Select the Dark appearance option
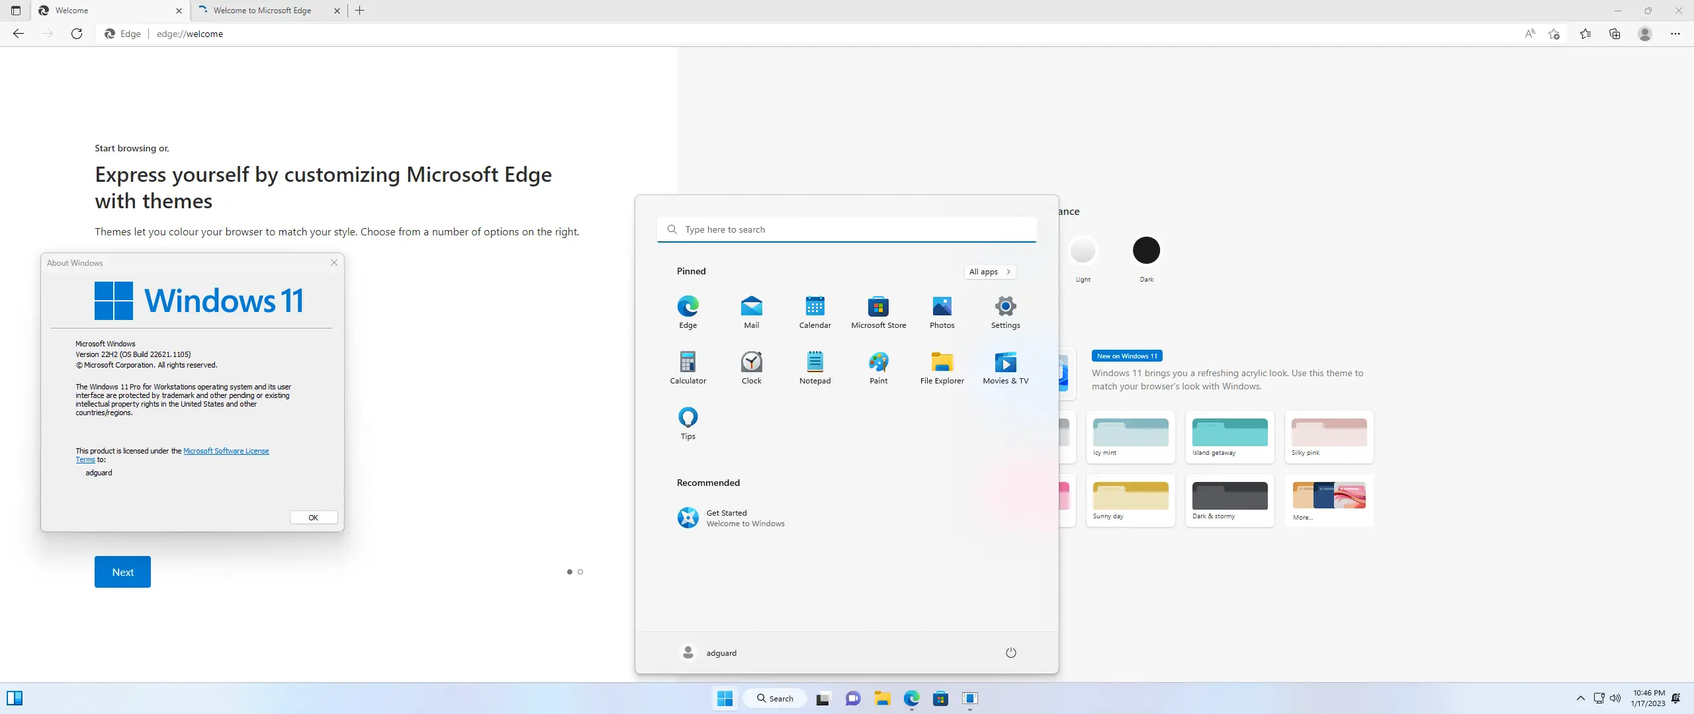Screen dimensions: 1694x714 coord(1146,251)
